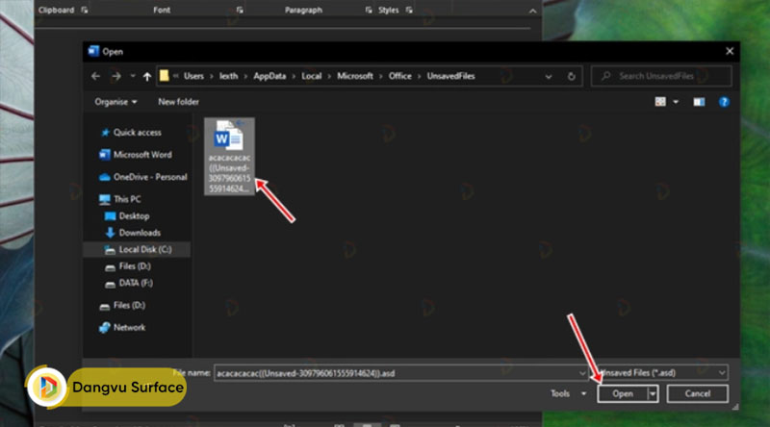Refresh the UnsavedFiles folder view
Screen dimensions: 770x427
tap(572, 76)
